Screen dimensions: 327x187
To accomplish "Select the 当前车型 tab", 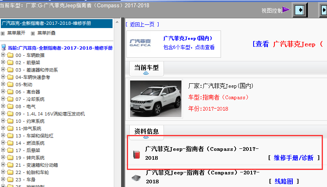I will coord(146,68).
